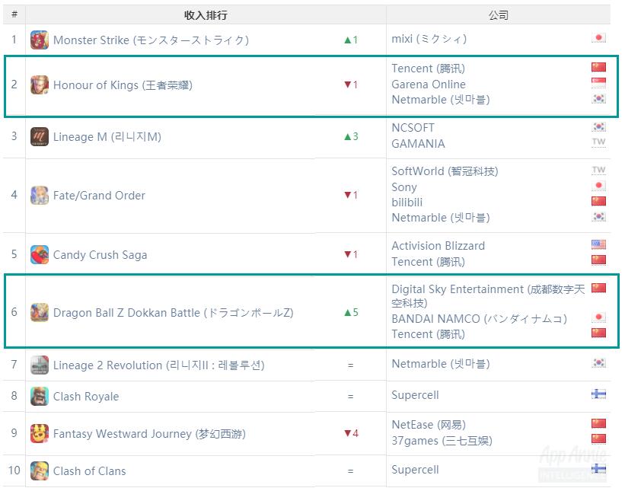Click the Fate/Grand Order app icon

(40, 196)
